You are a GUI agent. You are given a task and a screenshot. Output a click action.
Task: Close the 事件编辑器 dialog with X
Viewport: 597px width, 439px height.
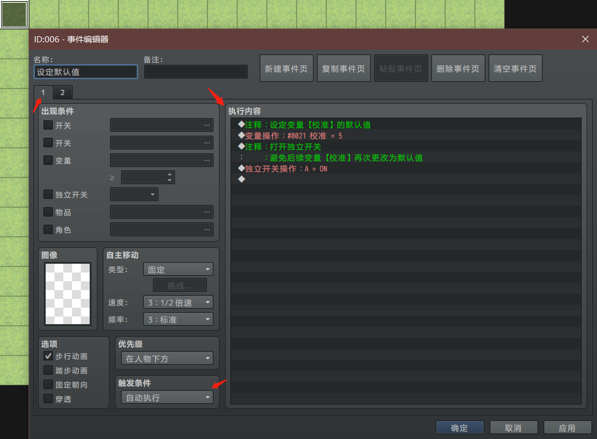pos(585,39)
